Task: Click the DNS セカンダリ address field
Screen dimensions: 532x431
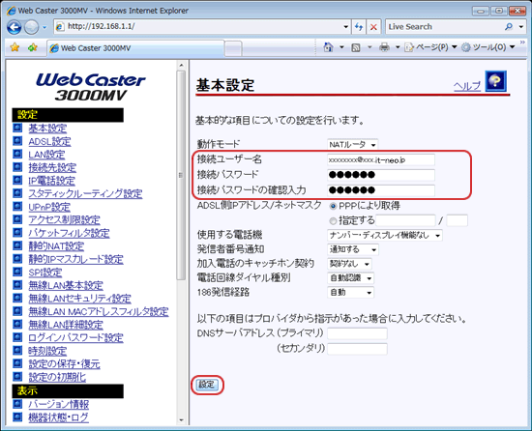Action: (x=357, y=349)
